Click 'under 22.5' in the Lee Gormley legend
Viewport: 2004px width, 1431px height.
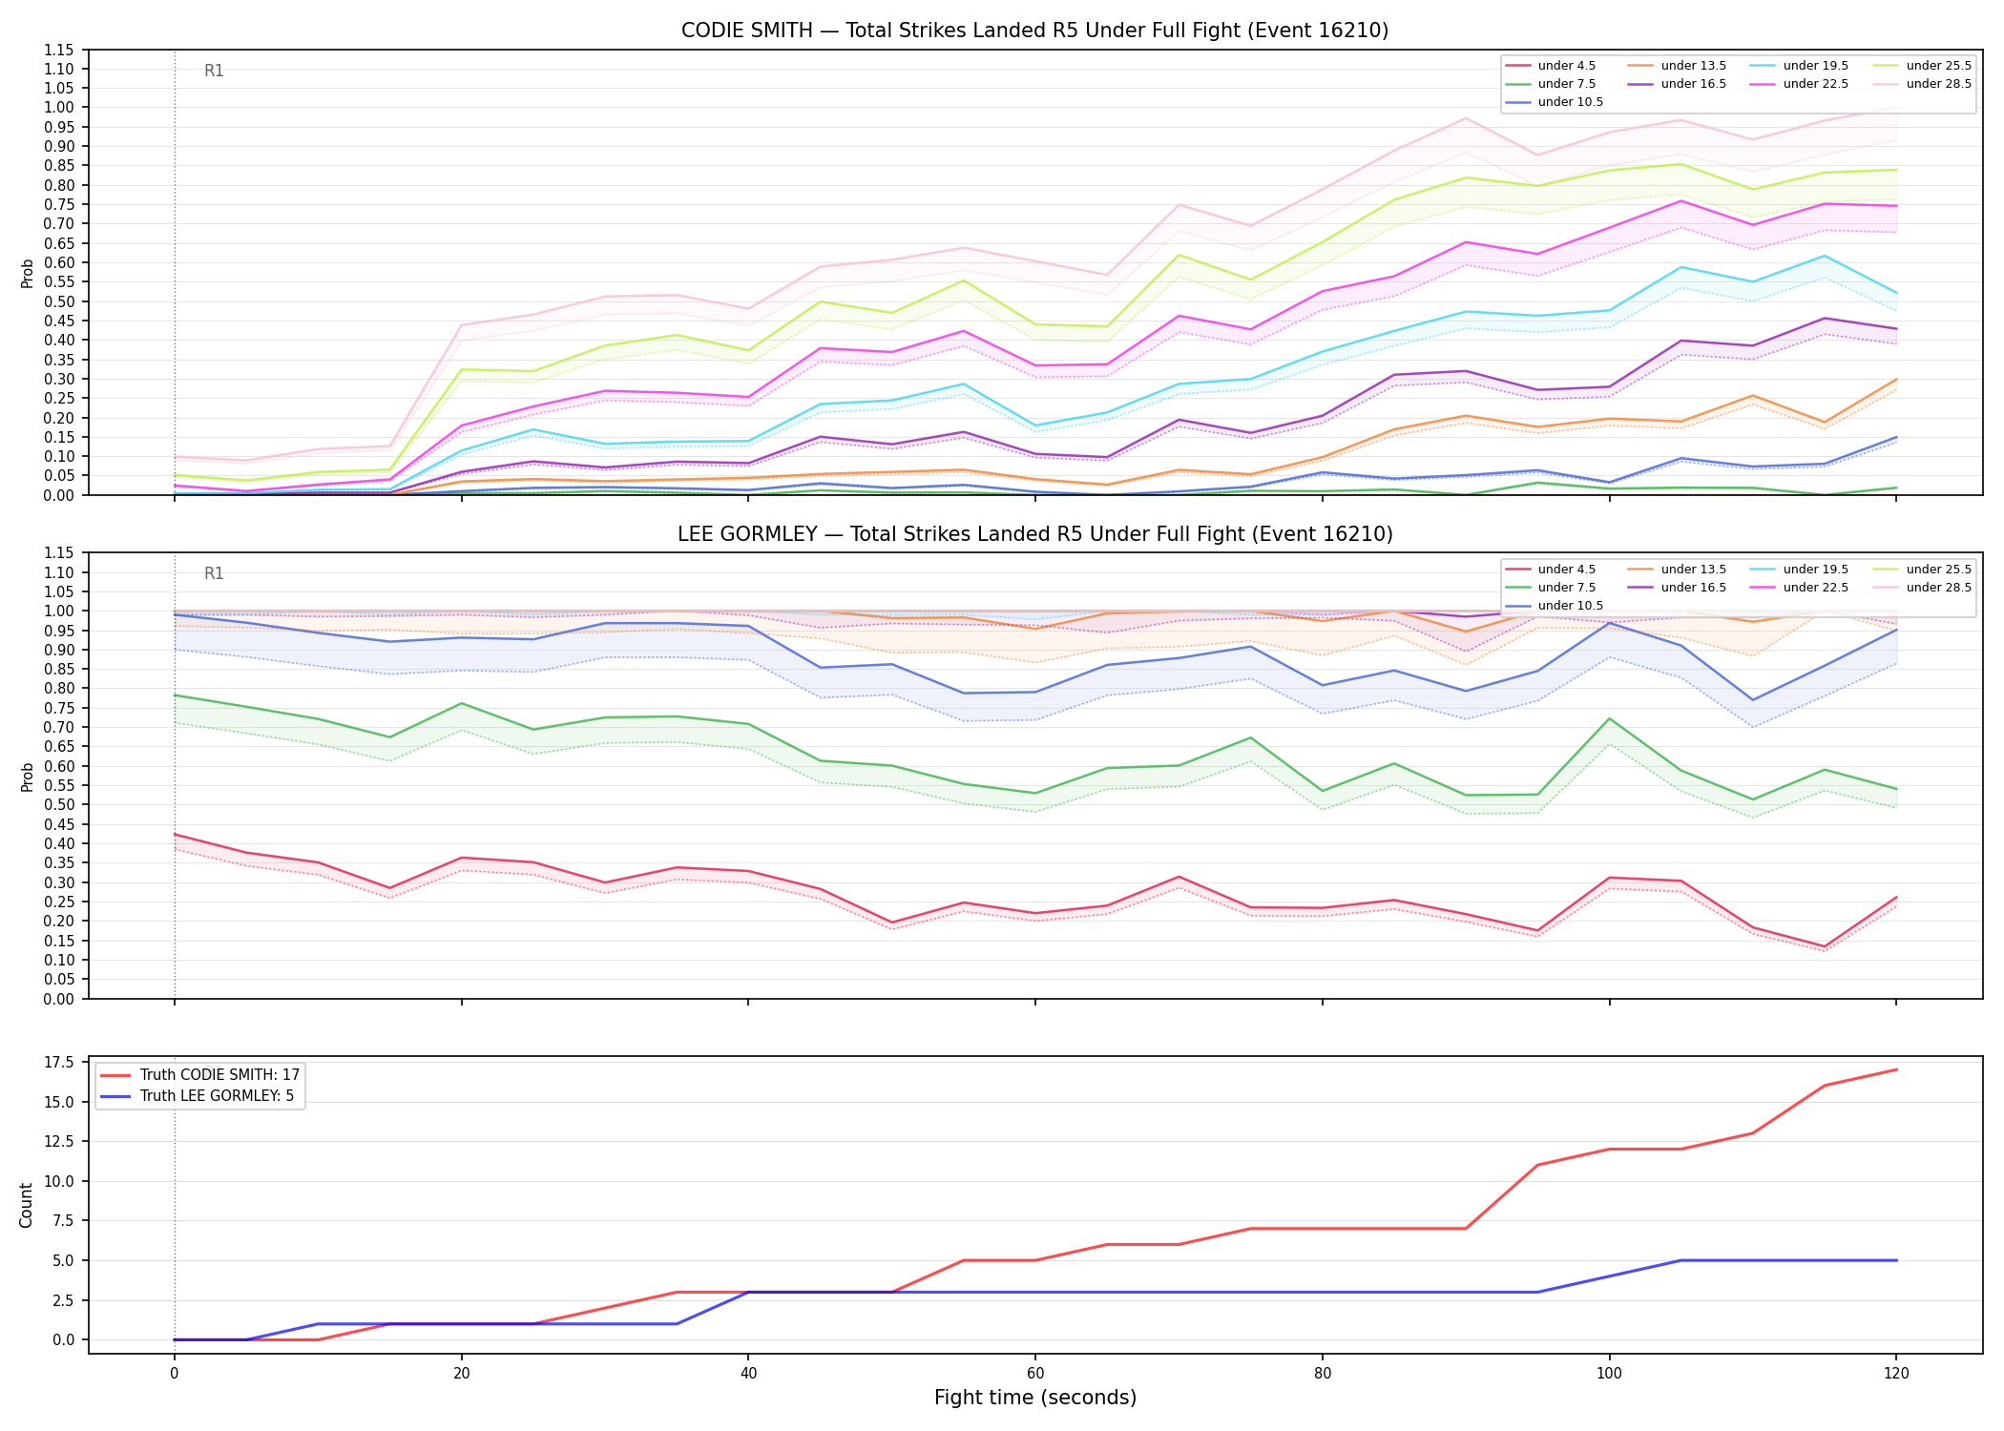(1815, 588)
